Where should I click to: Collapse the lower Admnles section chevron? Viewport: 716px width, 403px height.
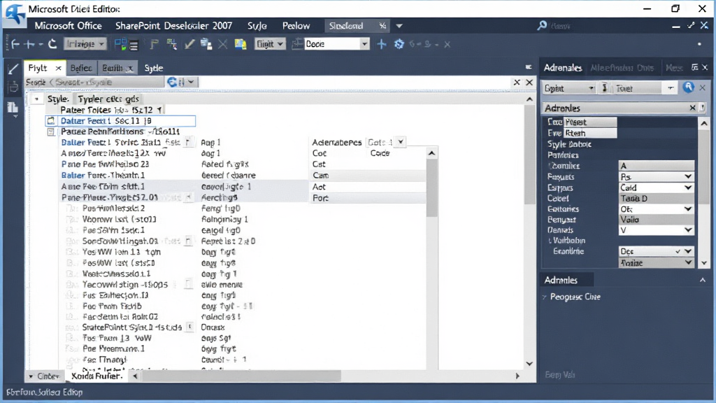[702, 280]
